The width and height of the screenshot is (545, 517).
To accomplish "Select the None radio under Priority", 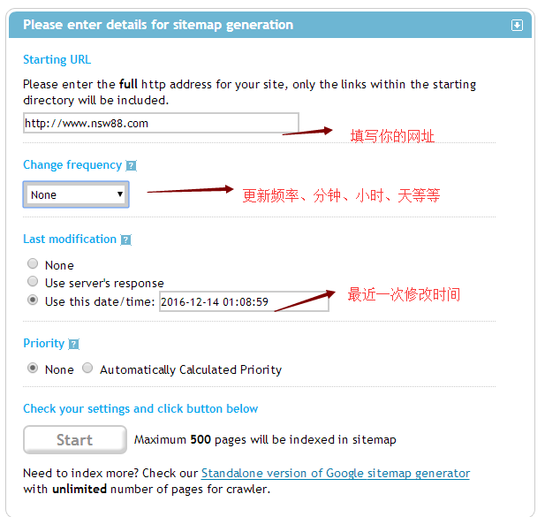I will pyautogui.click(x=33, y=369).
